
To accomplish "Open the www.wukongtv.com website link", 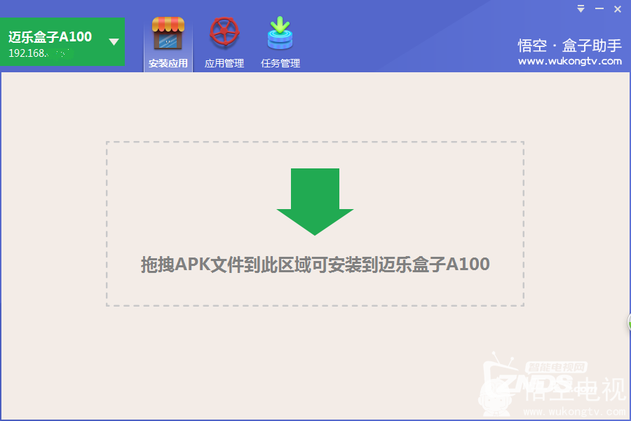I will tap(570, 61).
